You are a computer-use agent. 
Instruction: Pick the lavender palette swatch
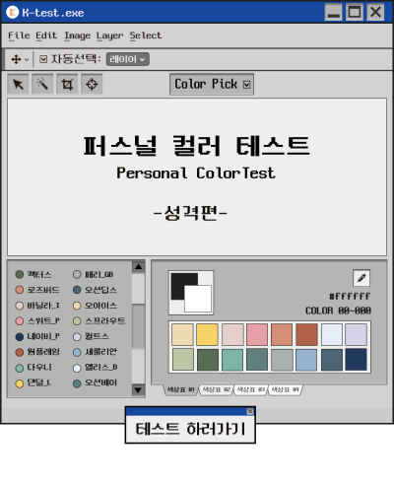(357, 334)
